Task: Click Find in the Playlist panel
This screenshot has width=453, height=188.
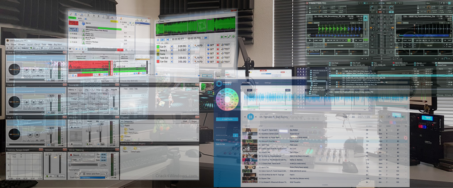Action: click(185, 122)
